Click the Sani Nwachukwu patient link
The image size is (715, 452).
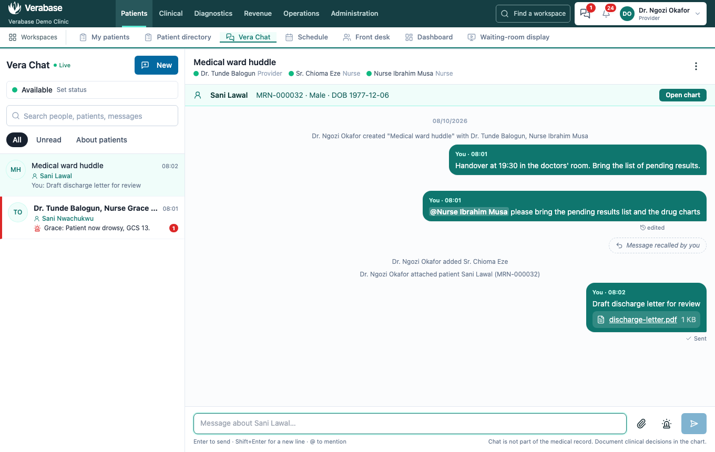point(68,219)
